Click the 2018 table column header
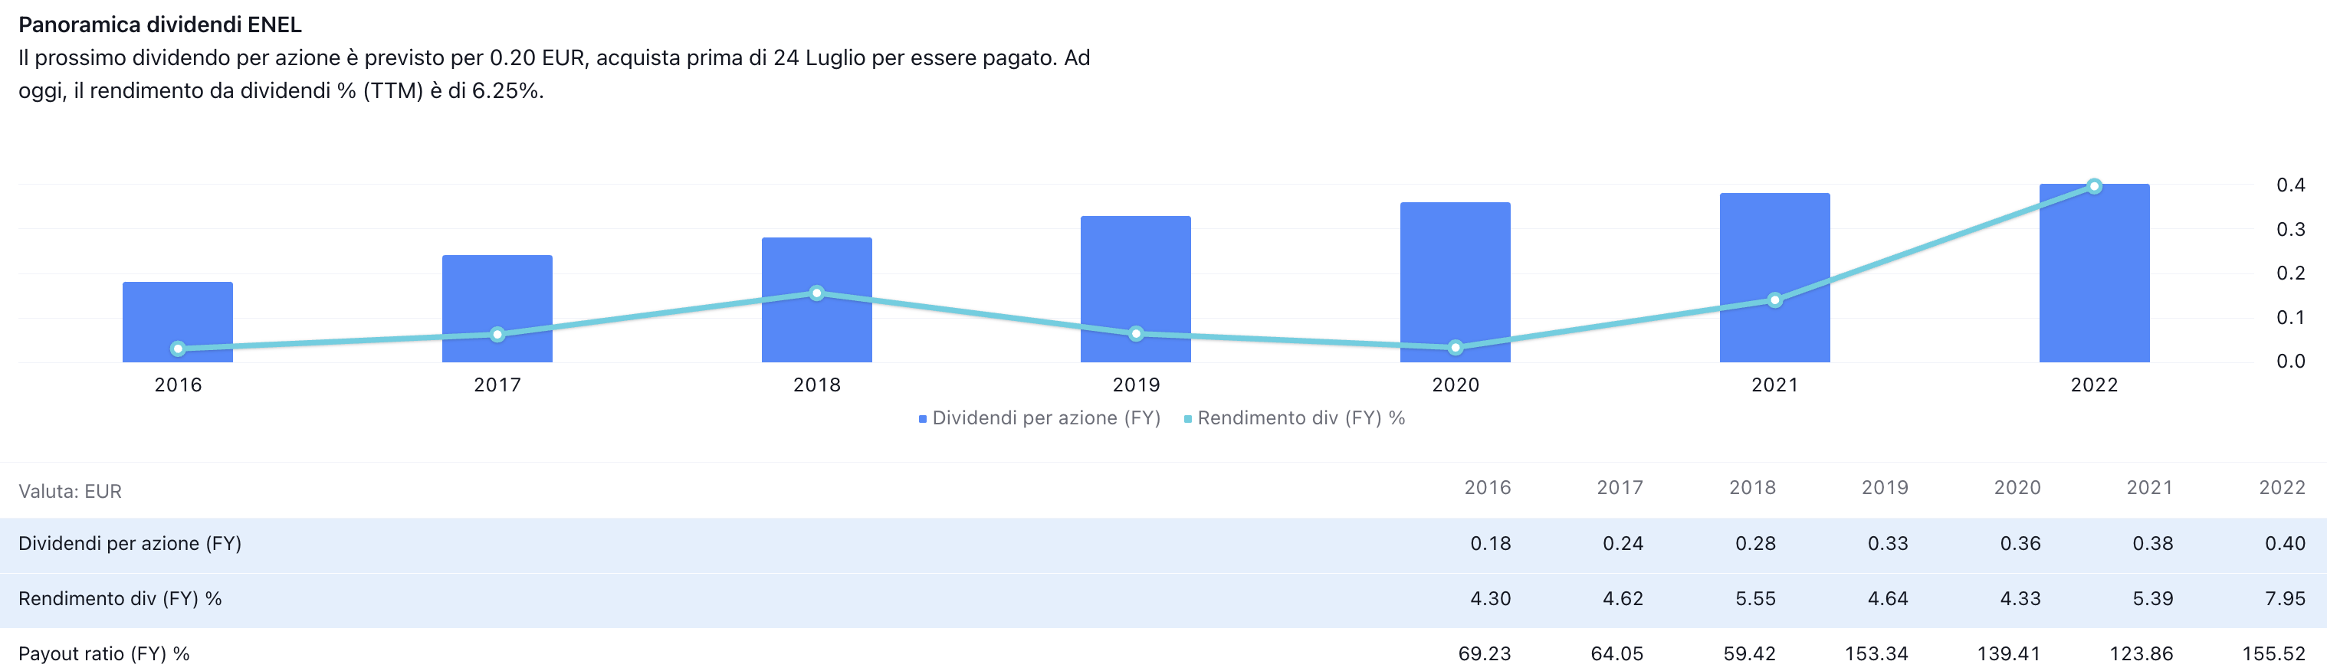The height and width of the screenshot is (671, 2327). pos(1752,488)
